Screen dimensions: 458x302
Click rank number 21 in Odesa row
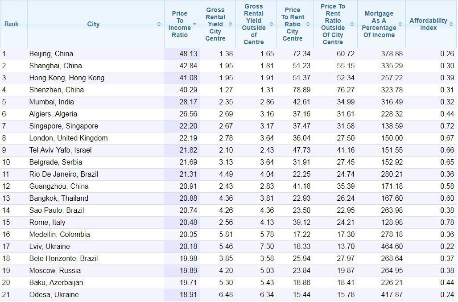[6, 295]
